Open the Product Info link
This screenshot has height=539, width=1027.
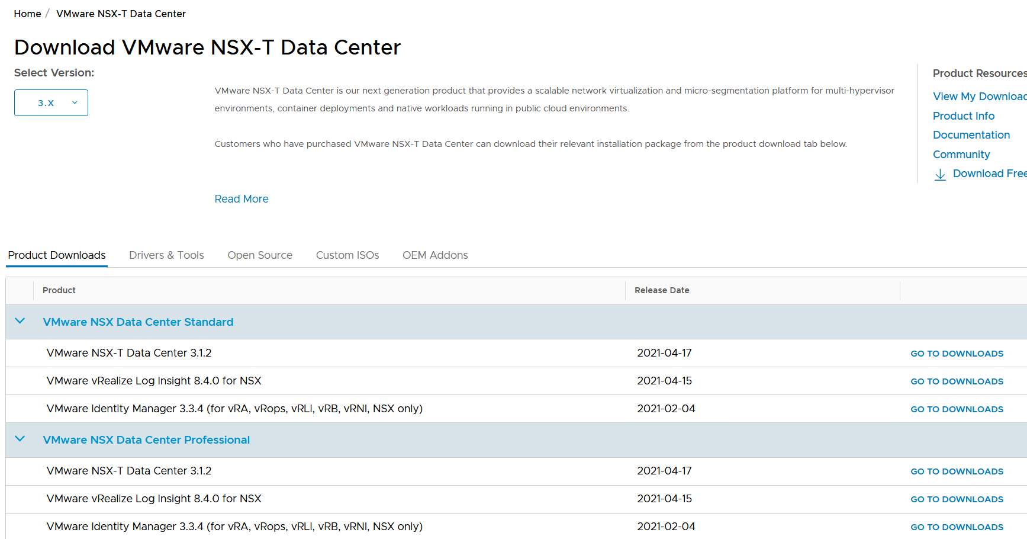[x=964, y=116]
